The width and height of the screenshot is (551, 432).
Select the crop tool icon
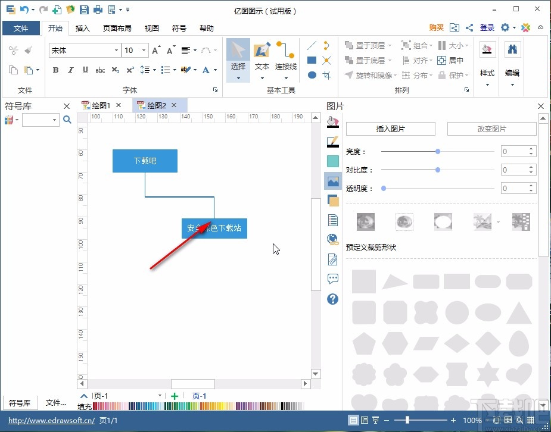pos(327,75)
